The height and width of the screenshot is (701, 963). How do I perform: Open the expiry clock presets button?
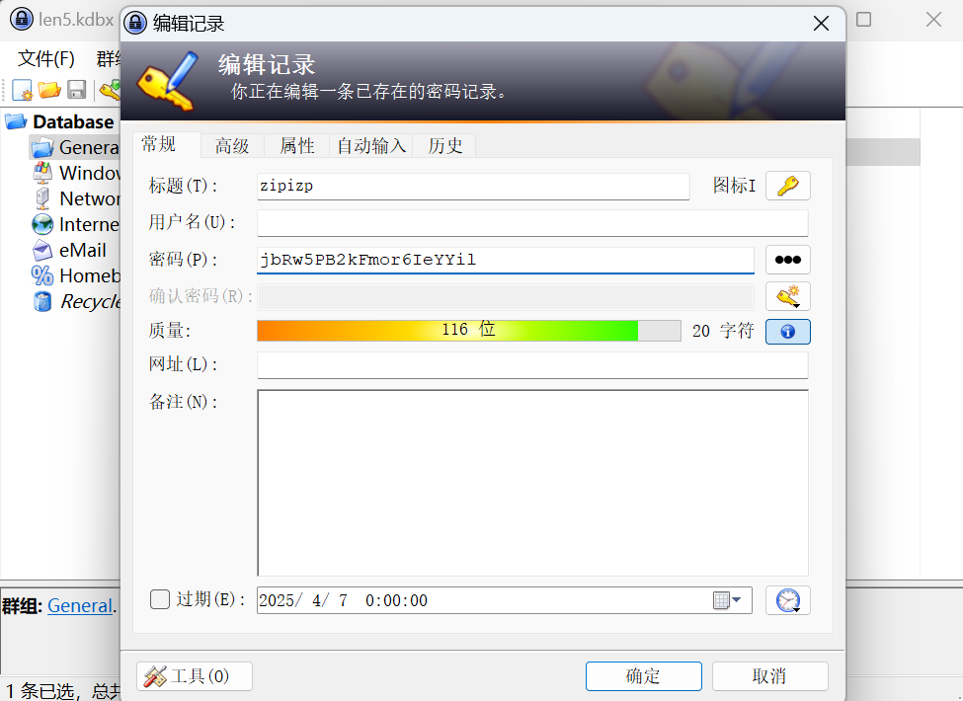787,600
